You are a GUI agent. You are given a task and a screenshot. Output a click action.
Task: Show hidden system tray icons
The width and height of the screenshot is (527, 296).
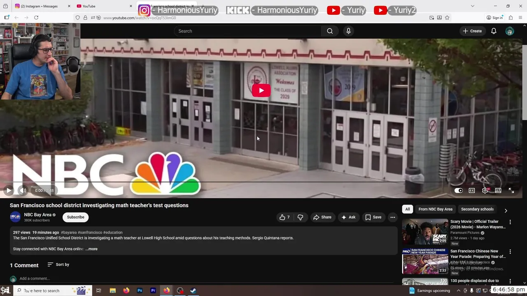[459, 291]
